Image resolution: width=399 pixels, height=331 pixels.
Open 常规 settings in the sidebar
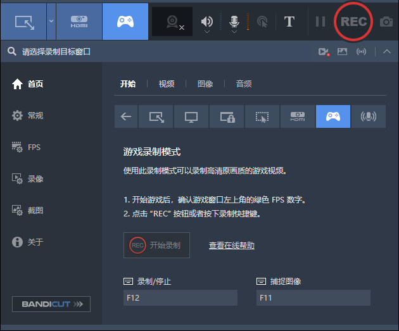[28, 116]
